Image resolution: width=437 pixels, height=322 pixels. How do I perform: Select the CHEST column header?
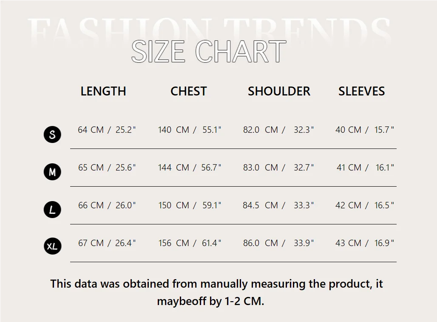click(188, 91)
